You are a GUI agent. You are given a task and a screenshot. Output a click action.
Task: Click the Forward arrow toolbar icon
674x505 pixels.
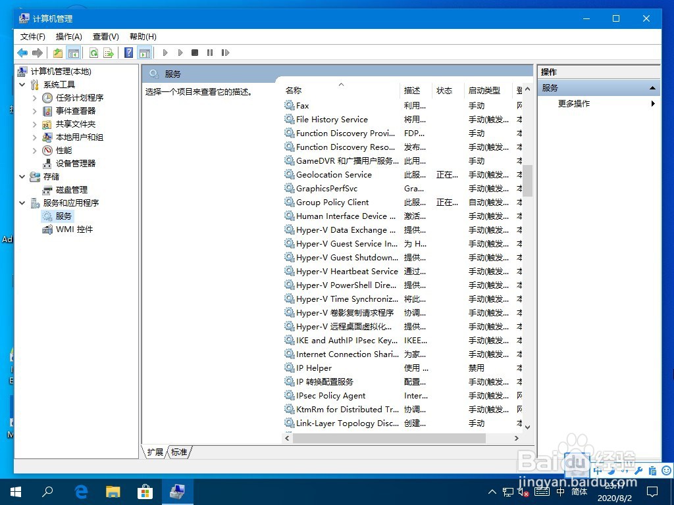tap(38, 53)
